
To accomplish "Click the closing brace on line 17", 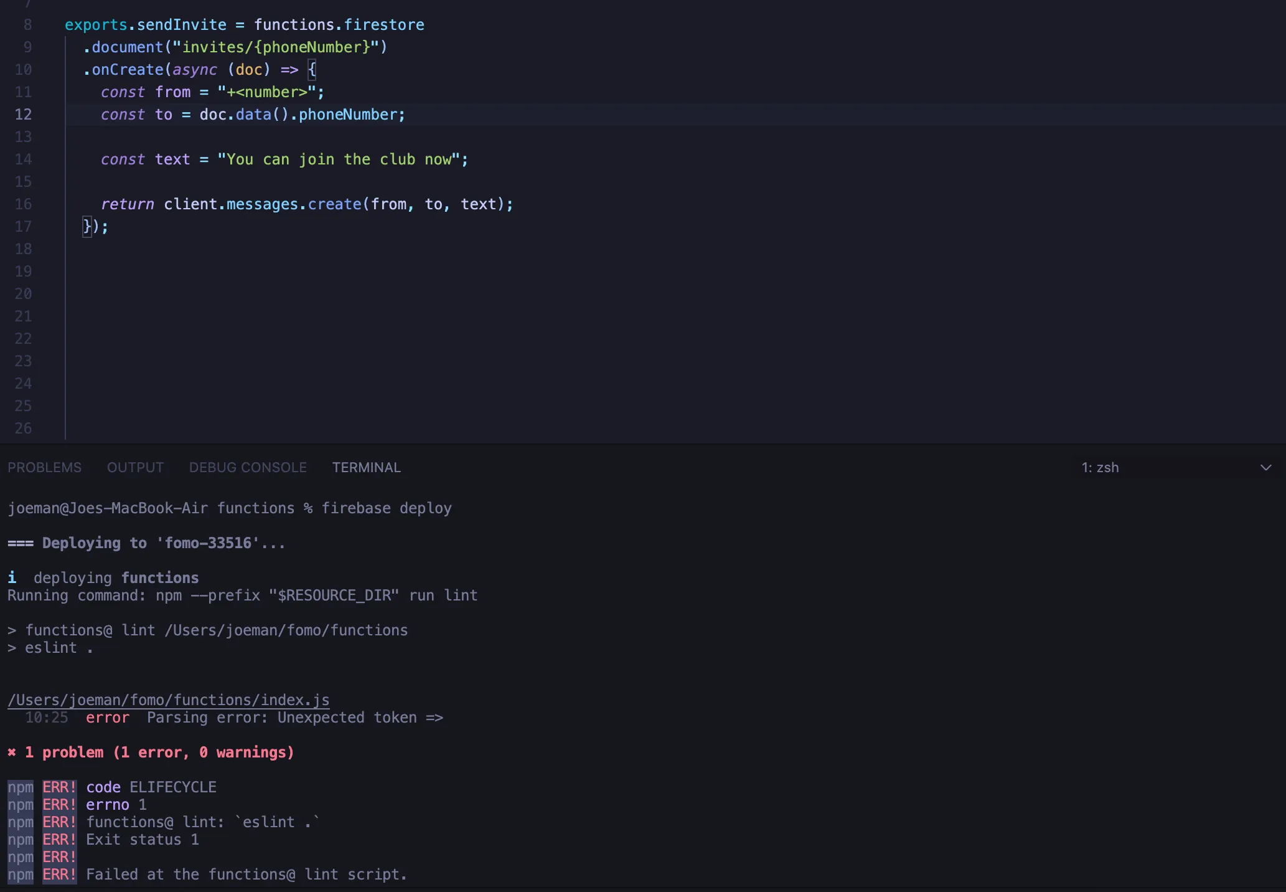I will pyautogui.click(x=87, y=227).
